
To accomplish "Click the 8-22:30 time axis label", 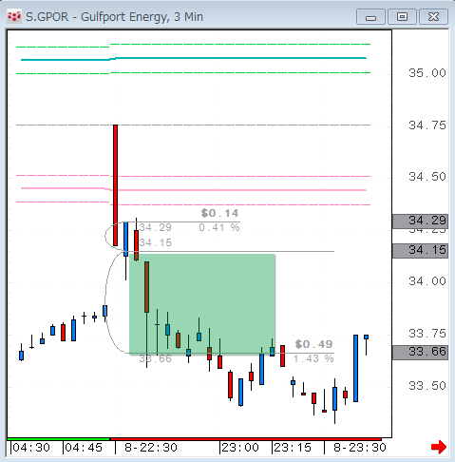I will (x=151, y=448).
